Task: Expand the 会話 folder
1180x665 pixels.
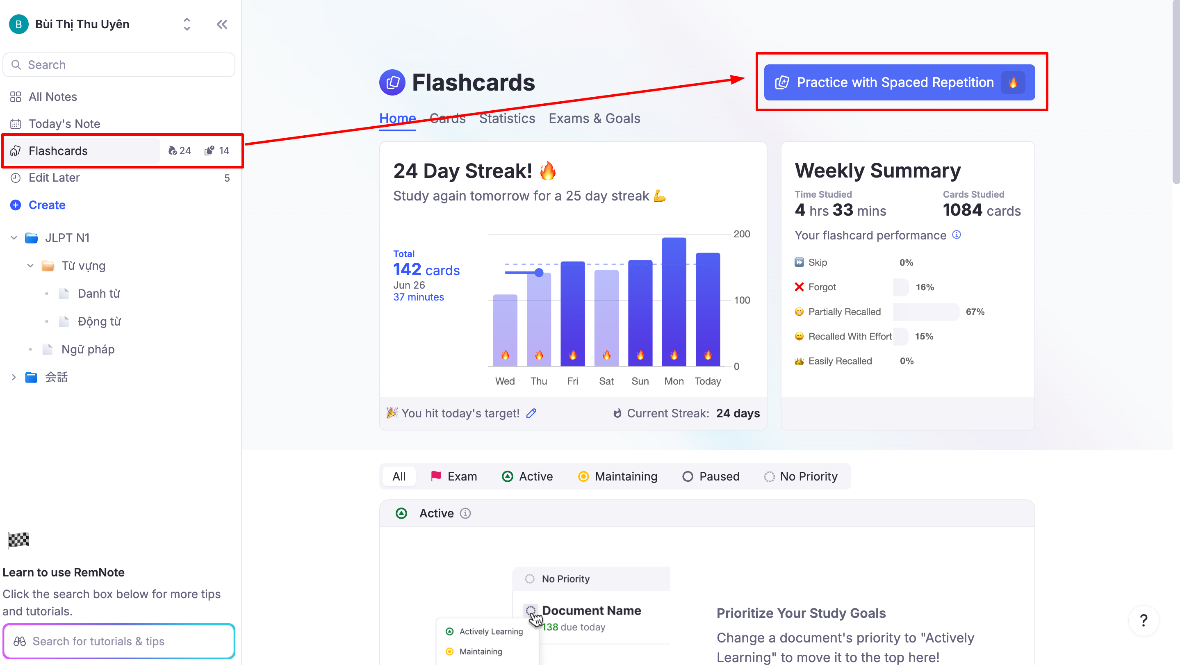Action: 14,377
